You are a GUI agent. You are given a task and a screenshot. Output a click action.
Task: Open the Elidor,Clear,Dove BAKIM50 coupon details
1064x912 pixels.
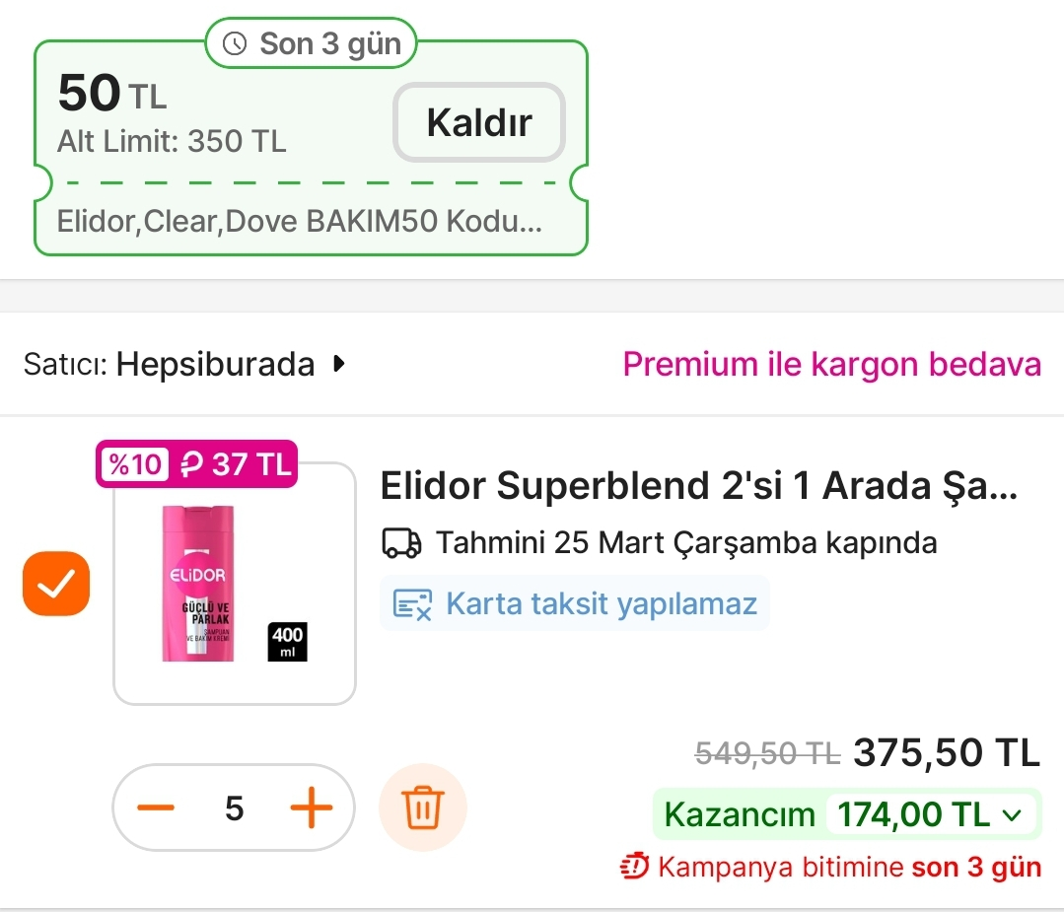tap(299, 220)
